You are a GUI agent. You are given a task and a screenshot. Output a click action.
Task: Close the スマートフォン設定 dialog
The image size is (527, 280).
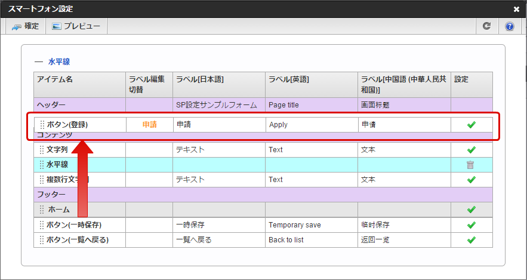point(516,9)
